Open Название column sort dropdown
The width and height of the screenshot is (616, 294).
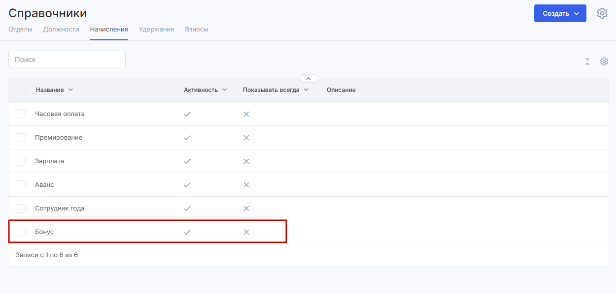(x=70, y=90)
